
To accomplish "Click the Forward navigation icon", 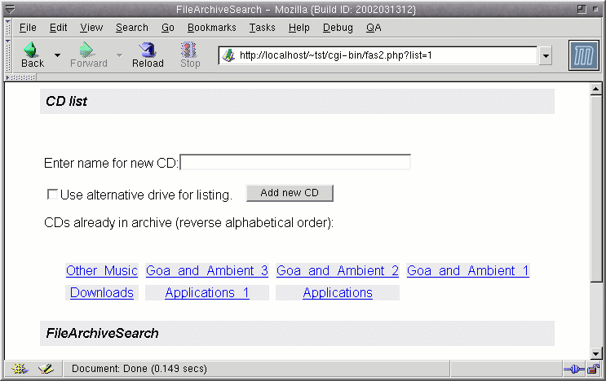I will 88,55.
